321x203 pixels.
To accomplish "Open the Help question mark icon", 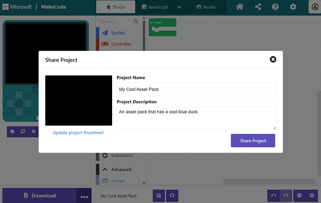I will pyautogui.click(x=275, y=7).
